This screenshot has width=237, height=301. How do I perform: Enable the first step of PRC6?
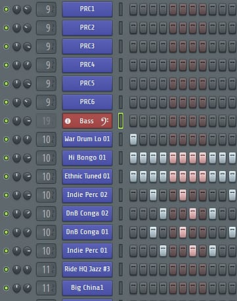[133, 102]
